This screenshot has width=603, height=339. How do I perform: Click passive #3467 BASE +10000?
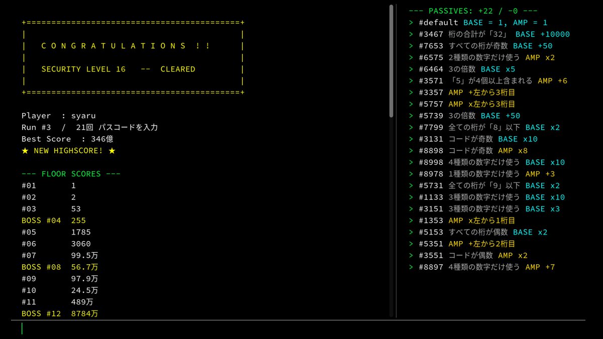(x=489, y=34)
